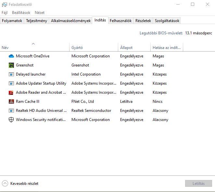Open the Nézet menu
This screenshot has height=192, width=215.
click(x=40, y=13)
